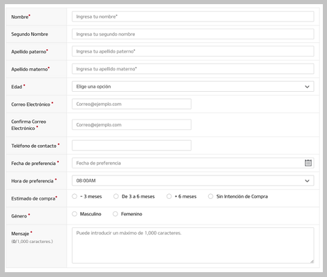Viewport: 327px width, 277px height.
Task: Select "Sin Intención de Compra" radio button
Action: pyautogui.click(x=210, y=196)
